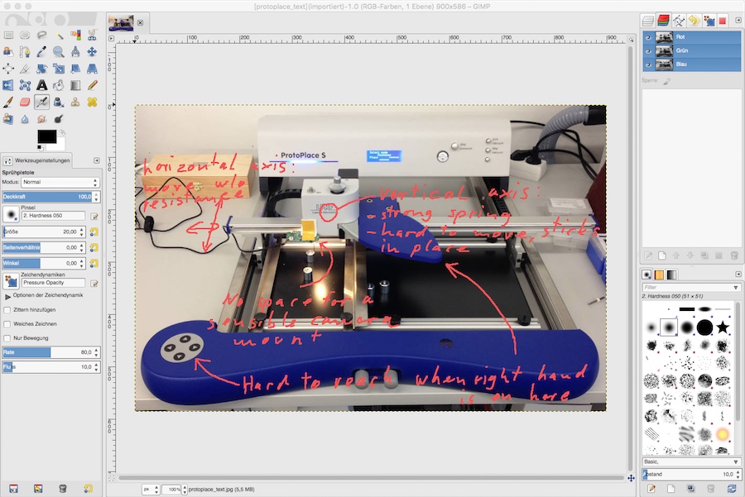
Task: Select the Scissors Select tool
Action: point(92,35)
